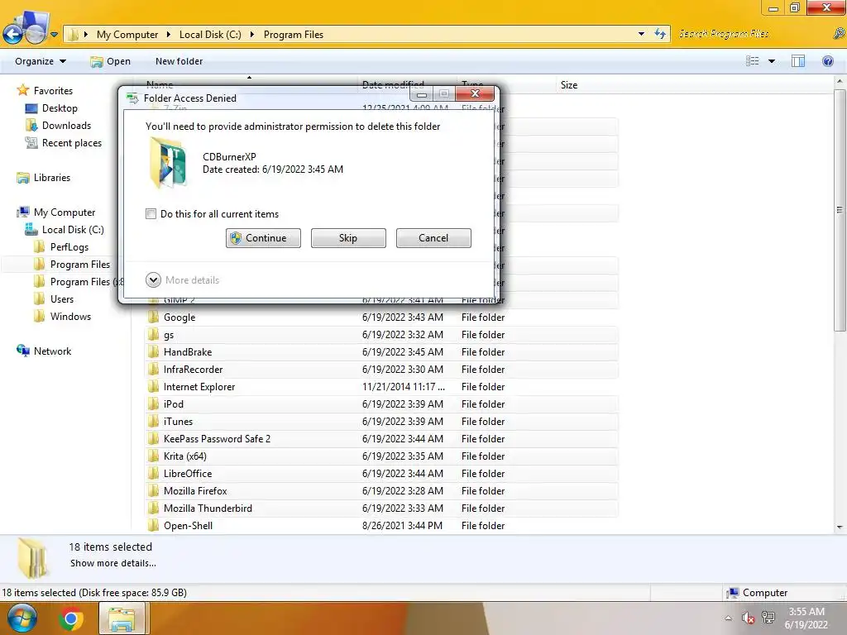
Task: Open recent locations dropdown arrow
Action: [54, 35]
